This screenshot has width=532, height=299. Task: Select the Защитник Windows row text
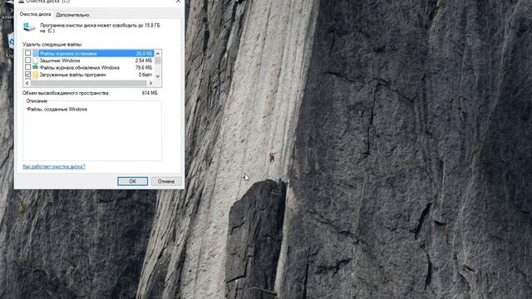[60, 61]
